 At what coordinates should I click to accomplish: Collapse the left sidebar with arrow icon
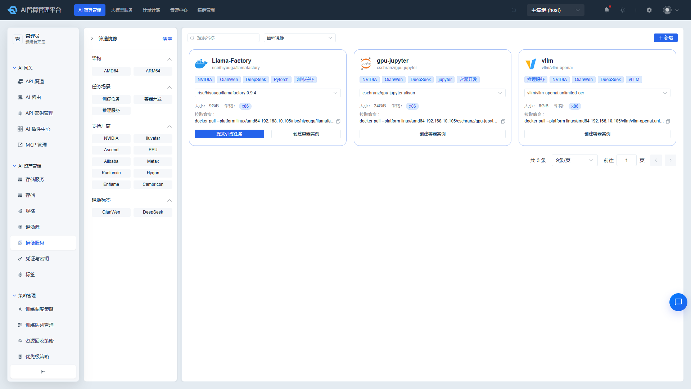point(43,372)
